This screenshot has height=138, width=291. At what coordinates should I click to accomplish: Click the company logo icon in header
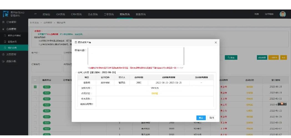pos(6,14)
